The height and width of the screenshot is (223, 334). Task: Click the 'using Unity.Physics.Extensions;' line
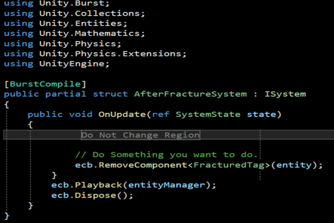pyautogui.click(x=95, y=54)
